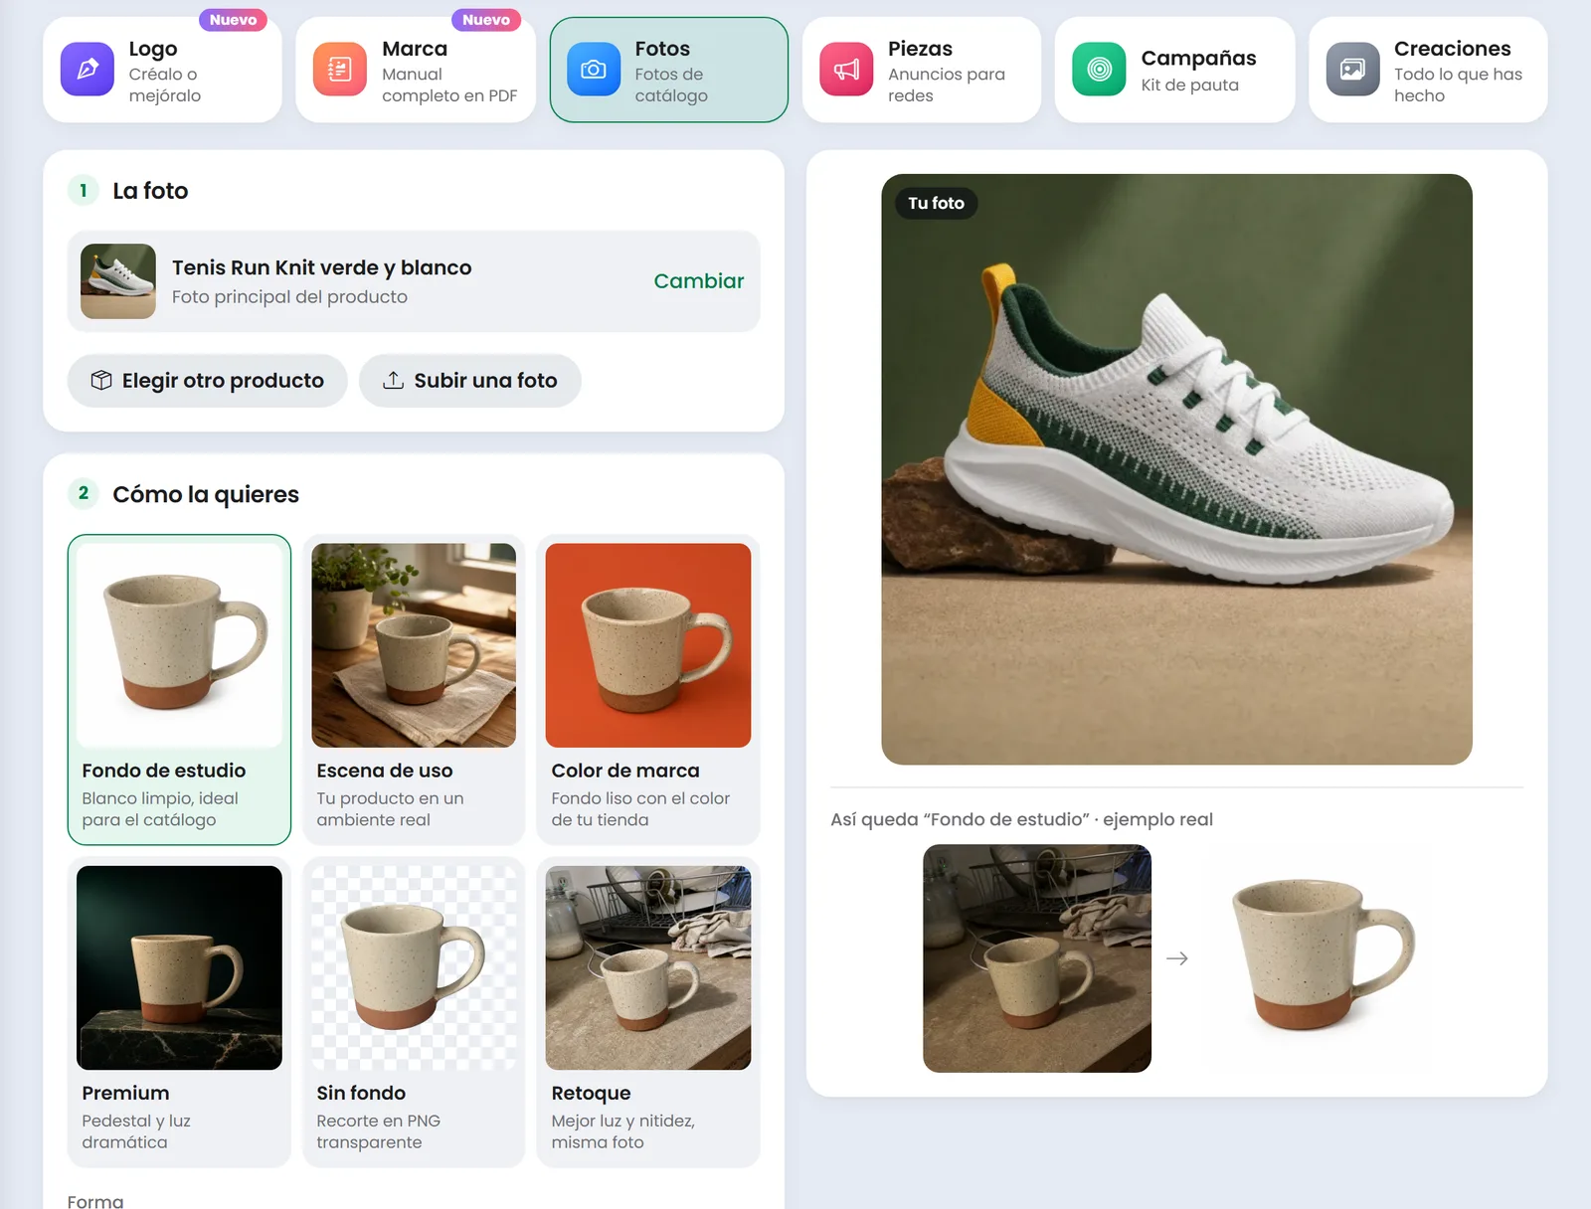Select the Fondo de estudio style
This screenshot has height=1209, width=1591.
pos(179,690)
